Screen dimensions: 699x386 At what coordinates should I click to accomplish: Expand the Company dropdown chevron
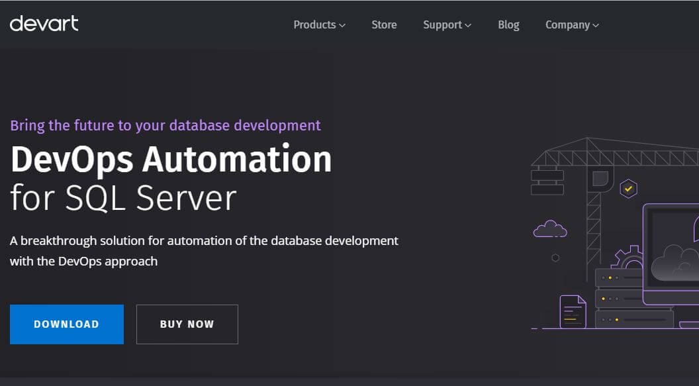click(x=596, y=25)
